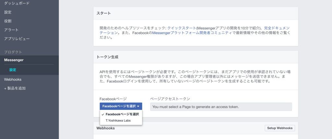Click the plus icon beside 製品を追加

point(5,88)
